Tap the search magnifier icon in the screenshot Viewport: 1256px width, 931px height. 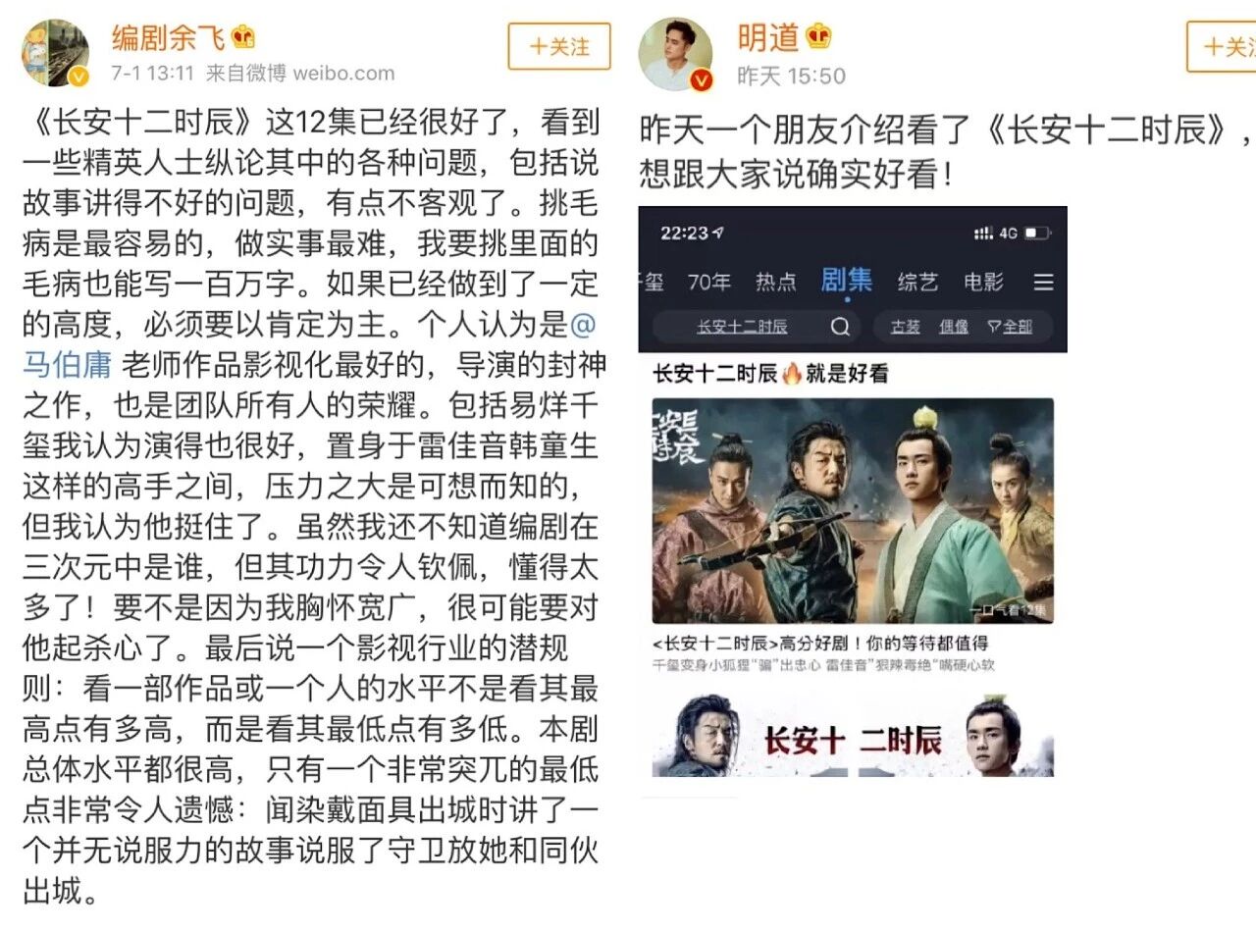(840, 327)
